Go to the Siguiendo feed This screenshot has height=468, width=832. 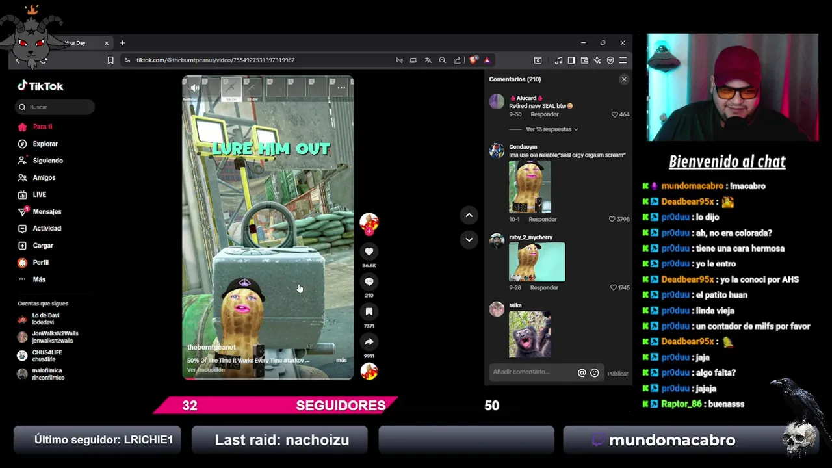click(41, 161)
